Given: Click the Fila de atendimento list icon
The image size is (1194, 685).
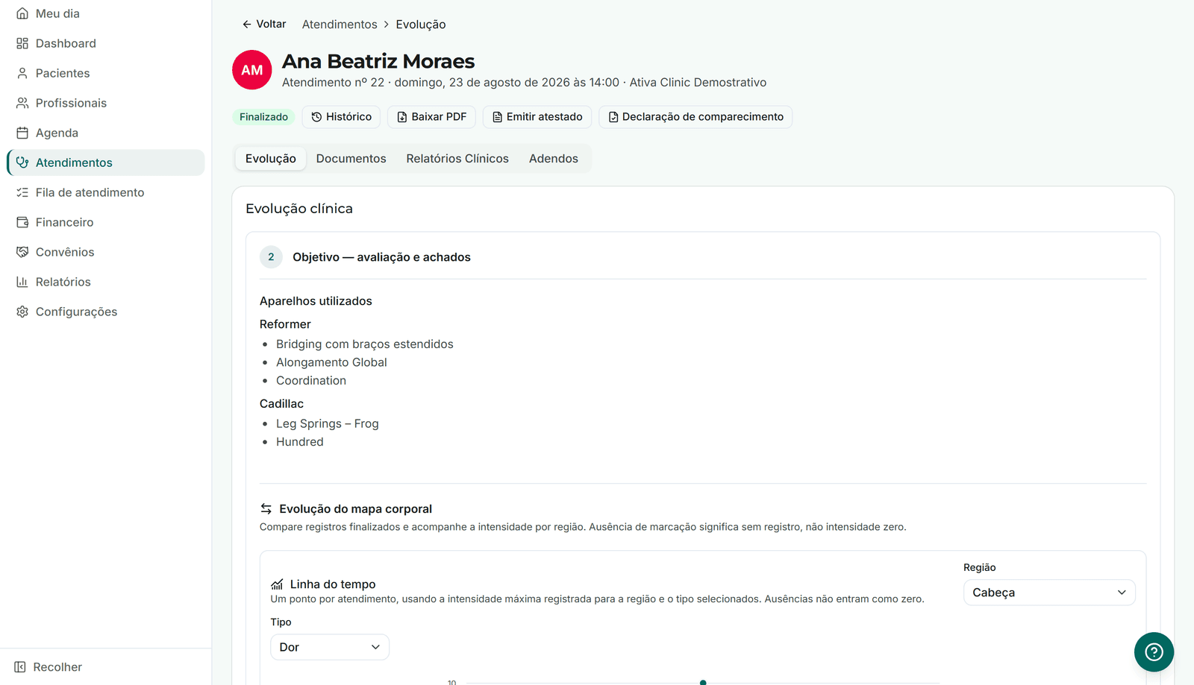Looking at the screenshot, I should pyautogui.click(x=22, y=192).
